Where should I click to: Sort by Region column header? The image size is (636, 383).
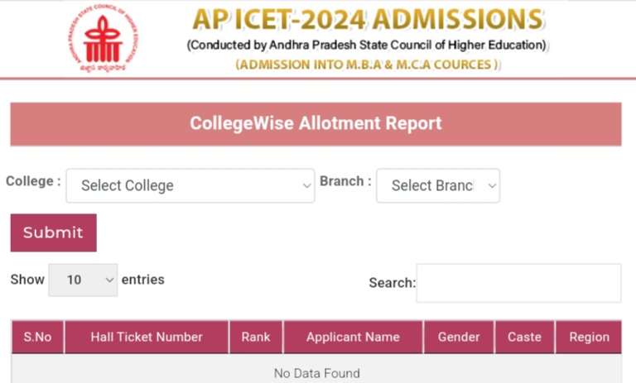pyautogui.click(x=589, y=337)
